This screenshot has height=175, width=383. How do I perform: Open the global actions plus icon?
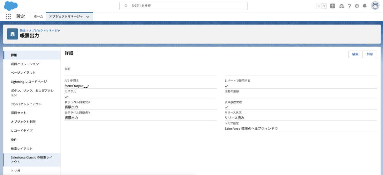coord(333,6)
